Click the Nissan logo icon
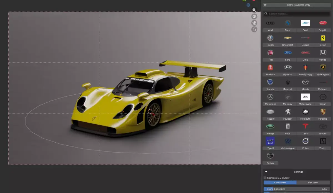Viewport: 333px width, 193px height. 323,97
